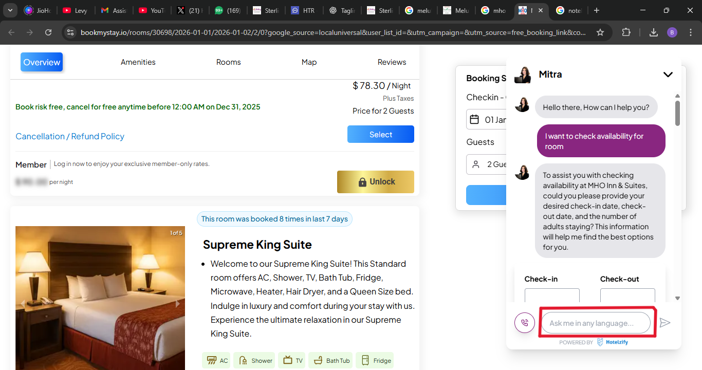The height and width of the screenshot is (370, 702).
Task: Switch to the Google note tab
Action: [x=569, y=10]
